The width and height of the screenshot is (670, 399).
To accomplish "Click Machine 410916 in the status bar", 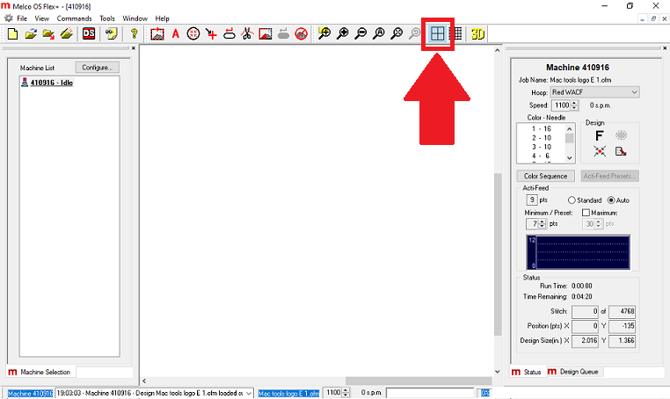I will tap(31, 394).
